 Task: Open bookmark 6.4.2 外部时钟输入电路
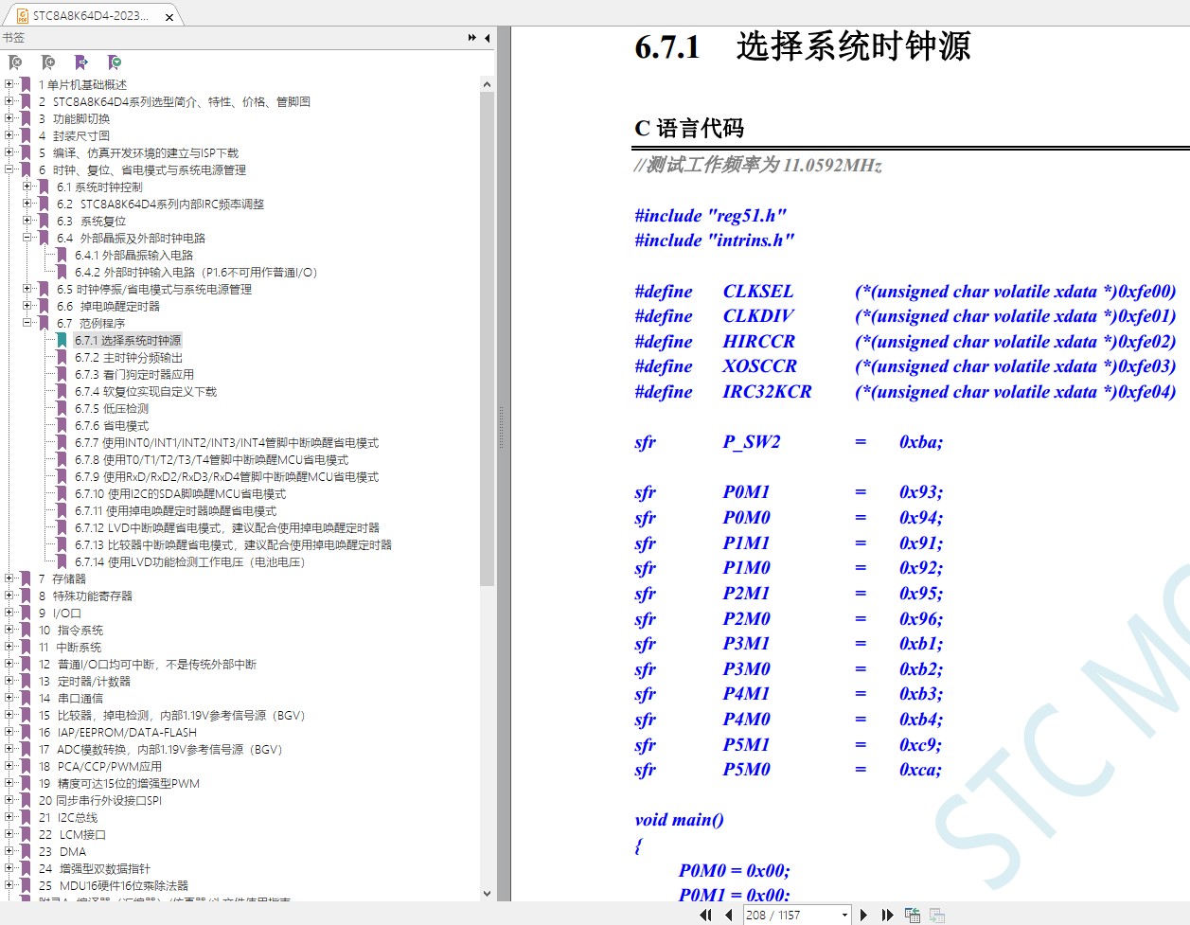click(196, 273)
